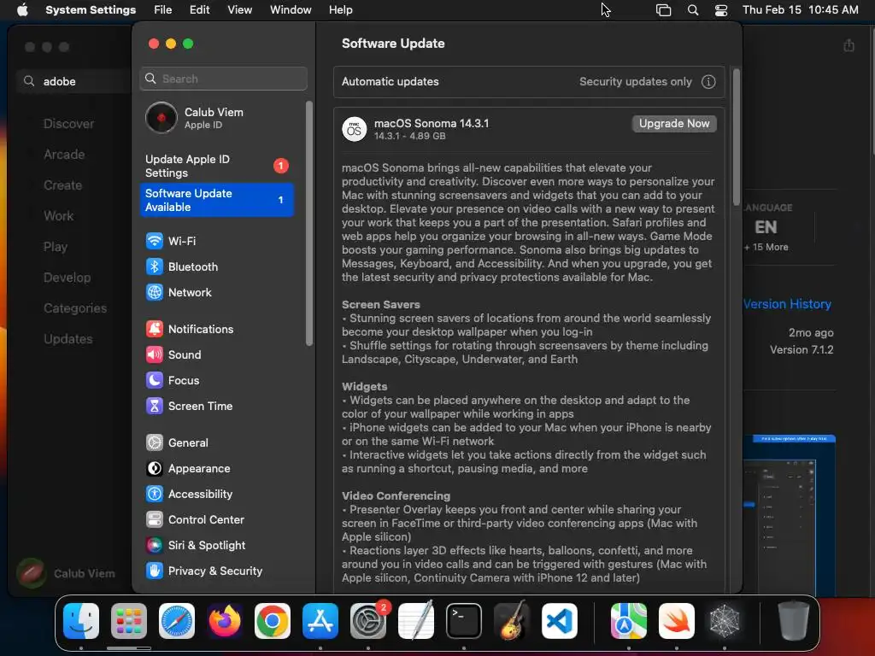875x656 pixels.
Task: Select Discover in App Store sidebar
Action: click(69, 124)
